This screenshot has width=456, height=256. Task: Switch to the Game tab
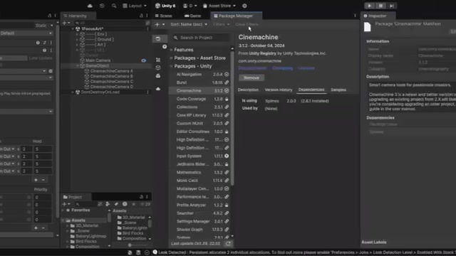(193, 16)
